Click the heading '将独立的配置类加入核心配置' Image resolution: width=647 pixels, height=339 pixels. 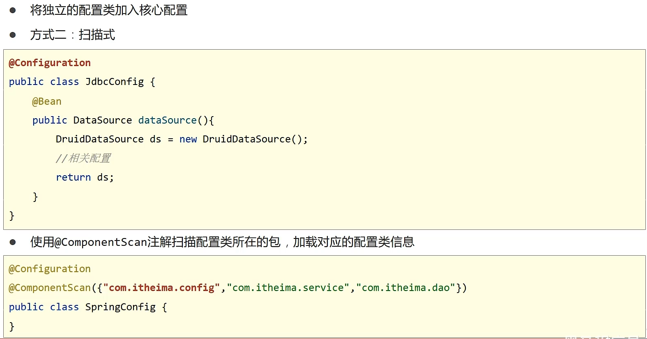click(108, 10)
